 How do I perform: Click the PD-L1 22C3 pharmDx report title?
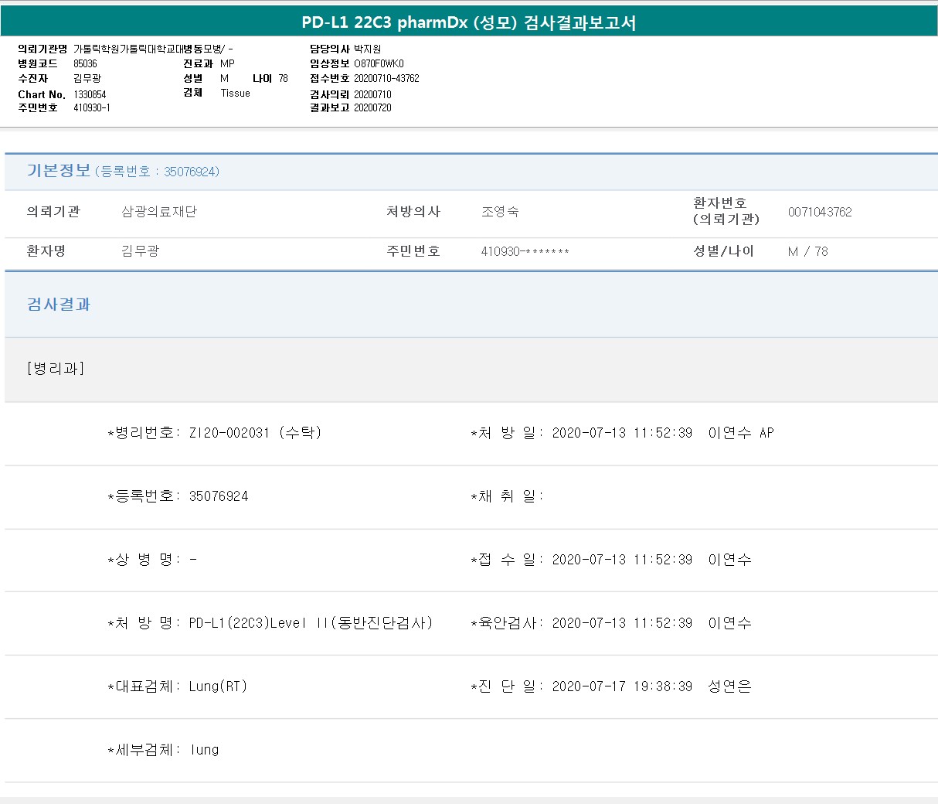pos(468,22)
